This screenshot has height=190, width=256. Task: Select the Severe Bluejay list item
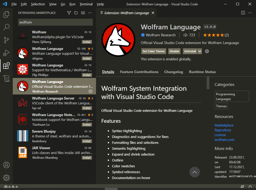click(x=54, y=136)
